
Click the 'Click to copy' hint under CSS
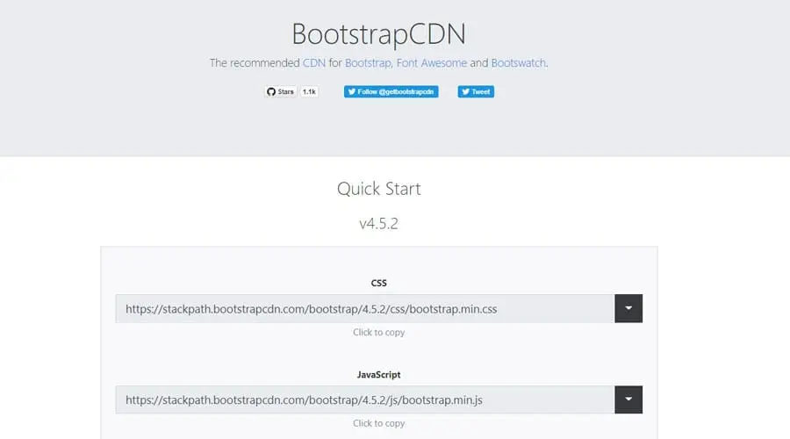pyautogui.click(x=379, y=332)
